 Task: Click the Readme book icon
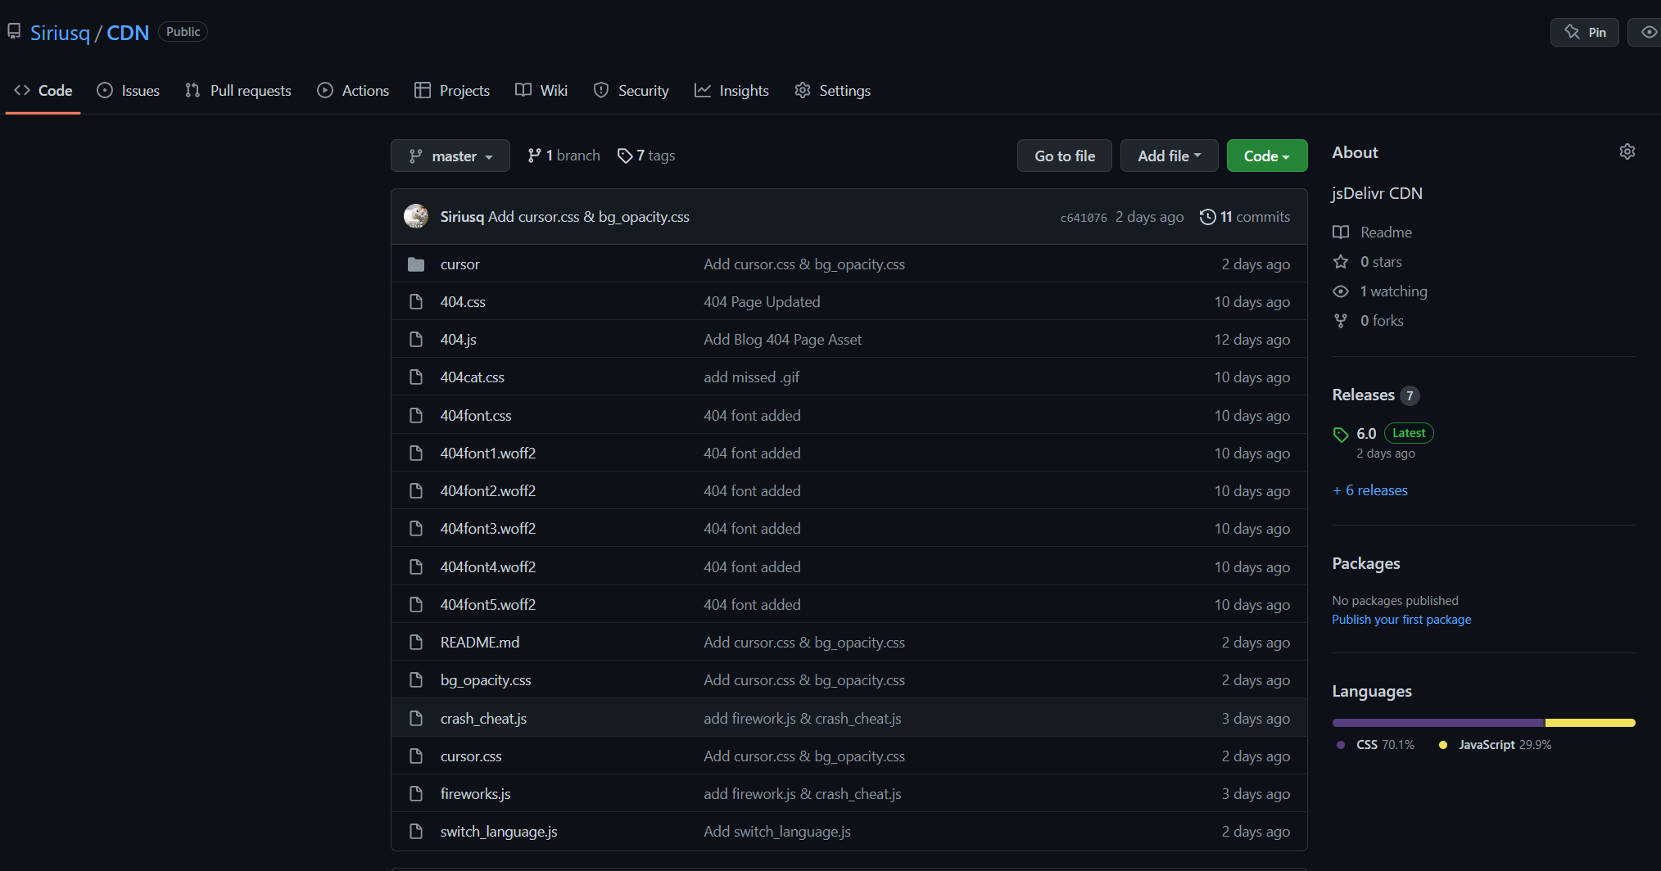(1341, 232)
